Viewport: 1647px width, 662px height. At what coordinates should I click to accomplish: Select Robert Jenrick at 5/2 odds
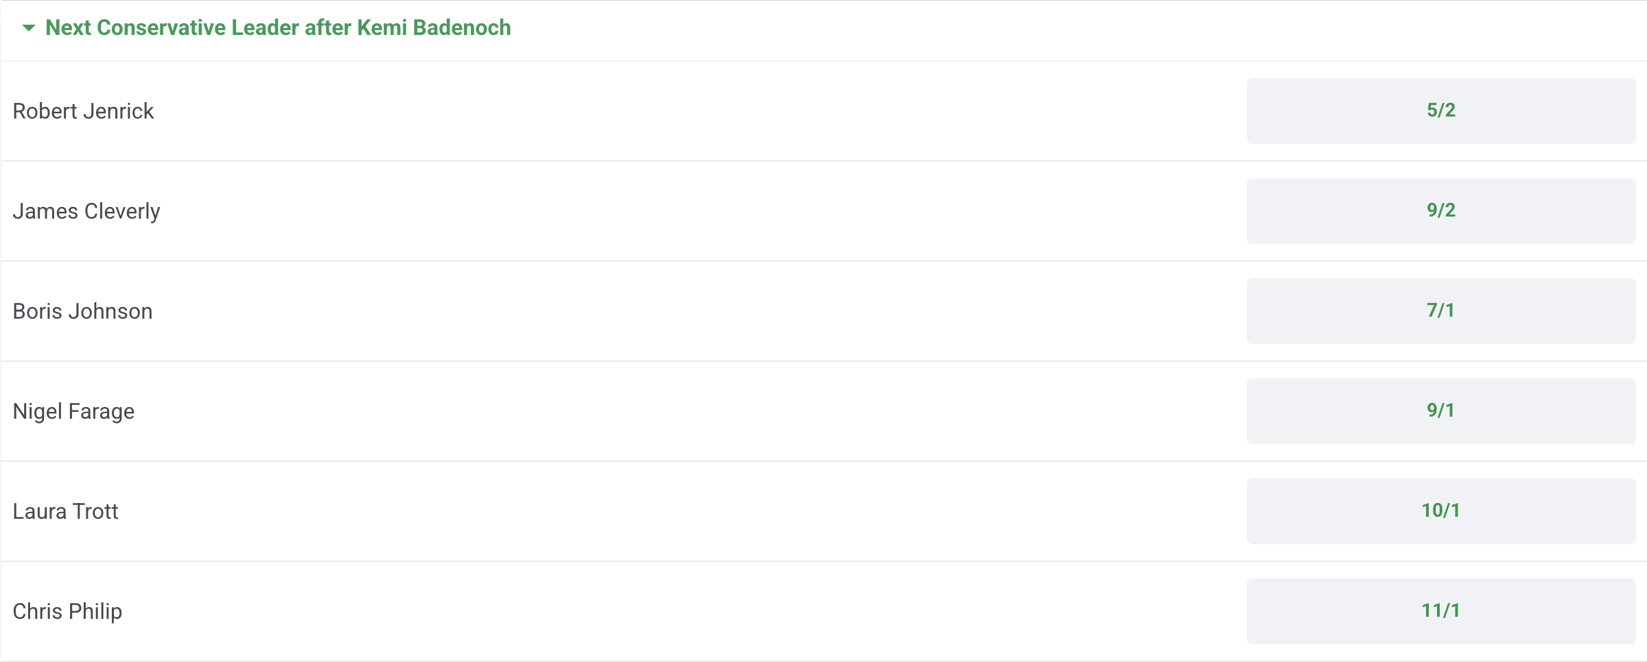pyautogui.click(x=1441, y=111)
